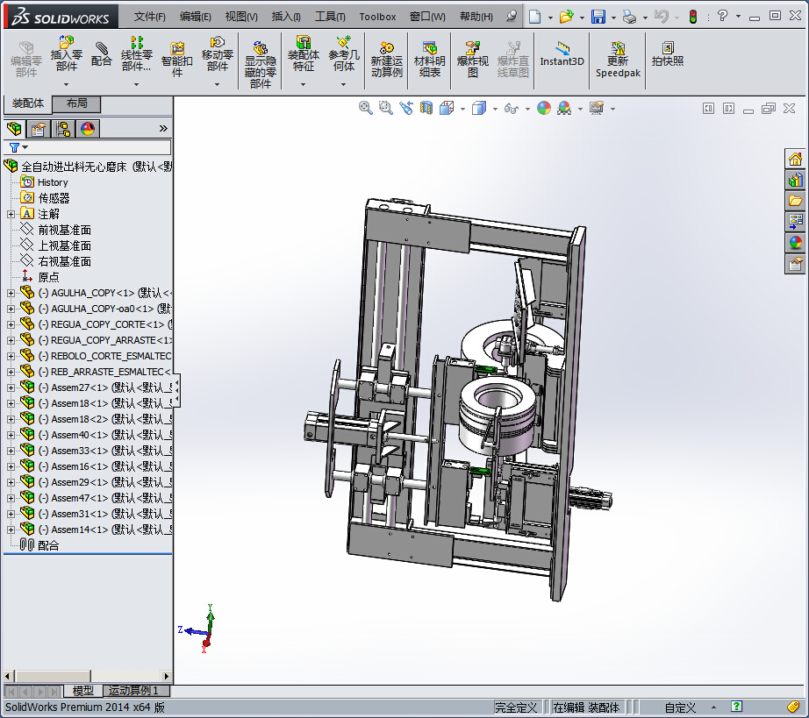Expand Assem27<1> subassembly
The width and height of the screenshot is (809, 718).
(x=11, y=388)
